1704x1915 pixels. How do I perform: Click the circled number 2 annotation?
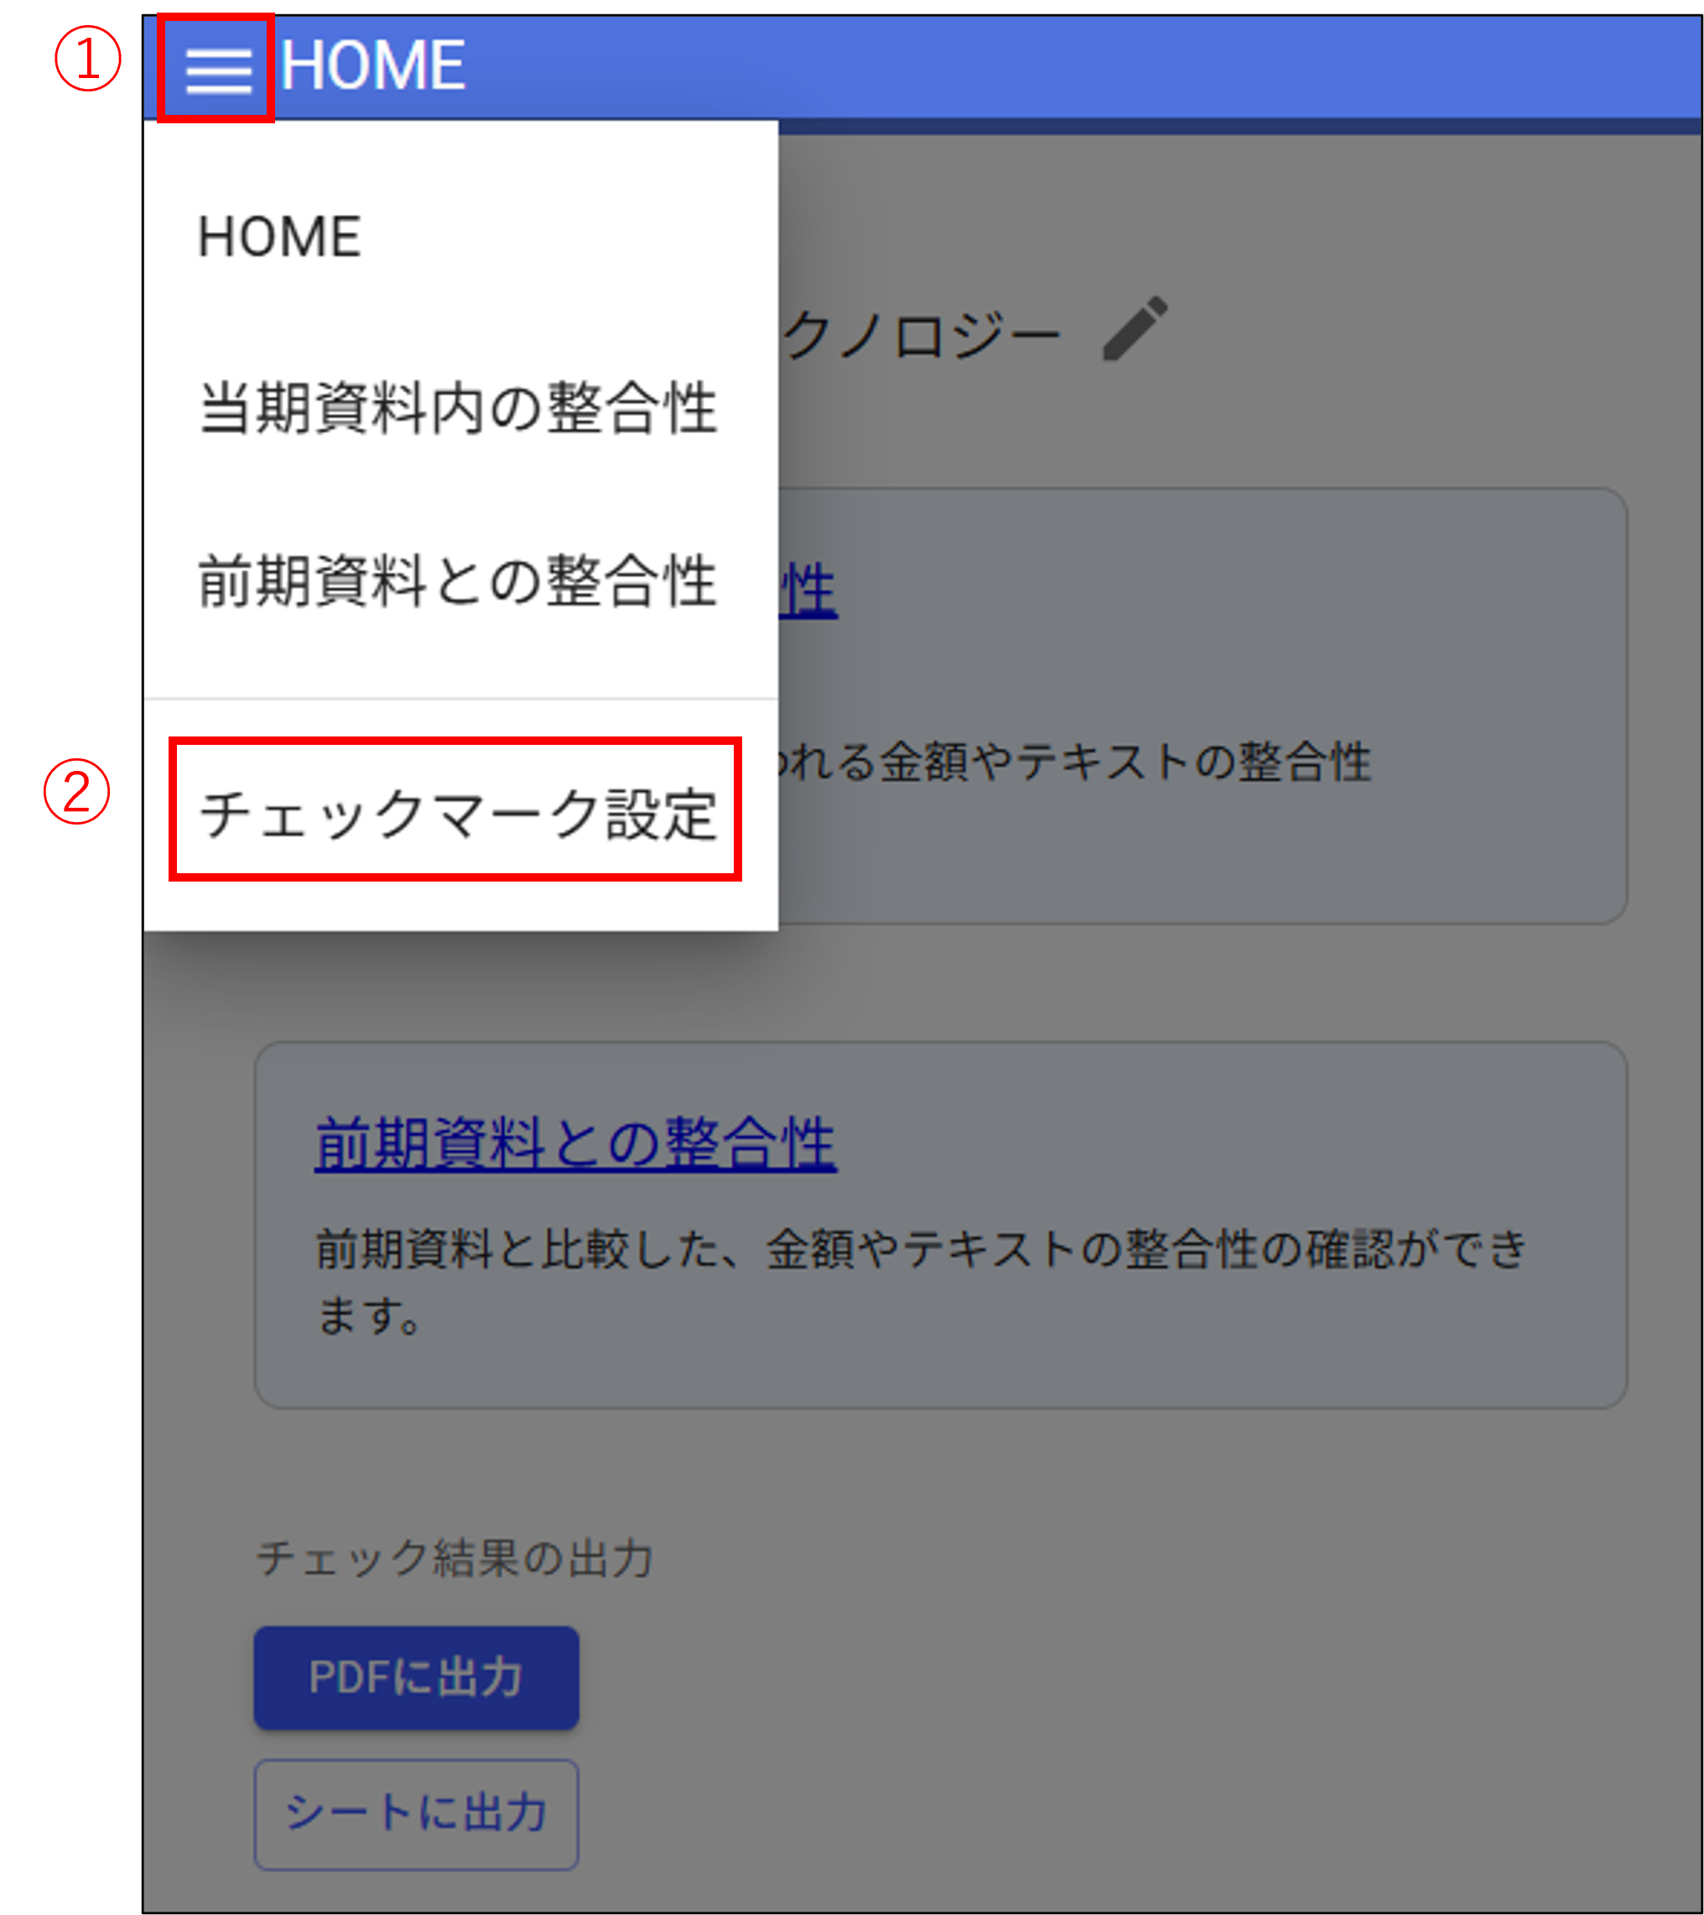coord(77,792)
